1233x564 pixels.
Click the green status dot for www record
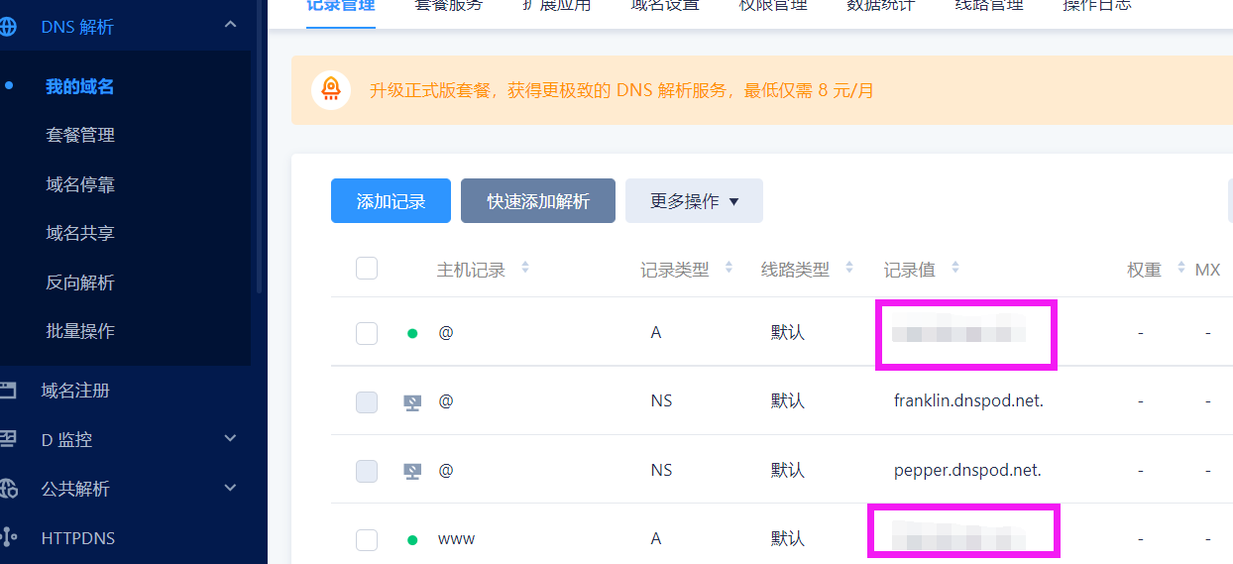(412, 540)
